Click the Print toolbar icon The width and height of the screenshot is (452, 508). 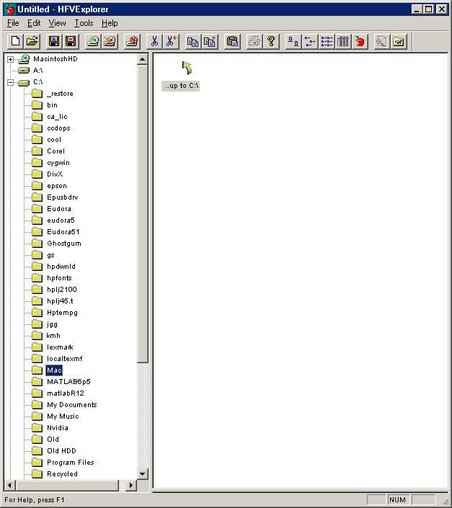point(254,42)
